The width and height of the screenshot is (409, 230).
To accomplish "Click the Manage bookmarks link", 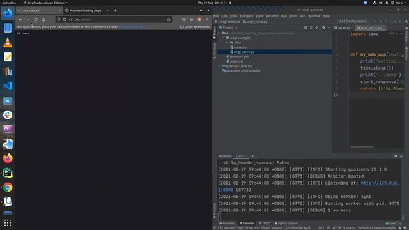I will coord(133,27).
